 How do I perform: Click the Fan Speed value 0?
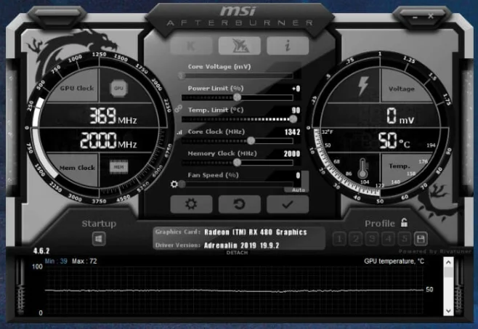(x=298, y=175)
